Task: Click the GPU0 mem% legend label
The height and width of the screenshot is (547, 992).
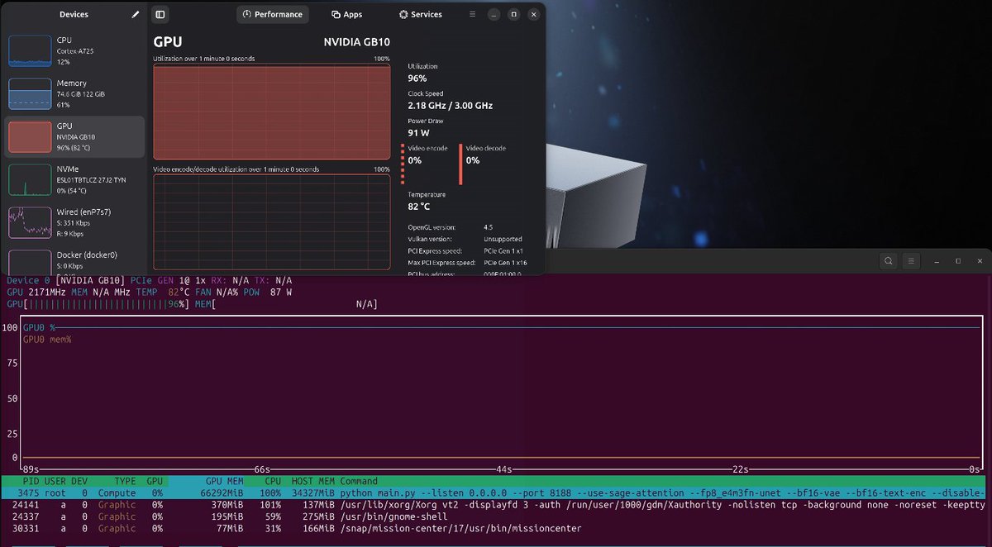Action: [x=47, y=340]
